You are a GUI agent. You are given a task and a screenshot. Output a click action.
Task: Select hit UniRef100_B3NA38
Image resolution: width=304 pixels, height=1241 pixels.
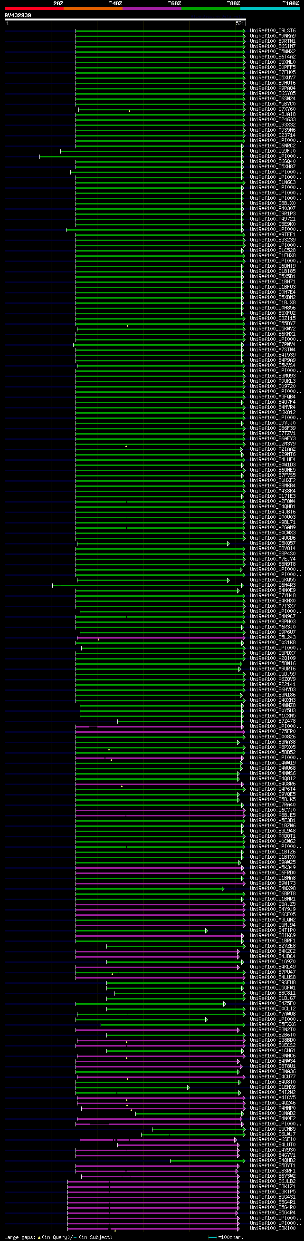273,742
